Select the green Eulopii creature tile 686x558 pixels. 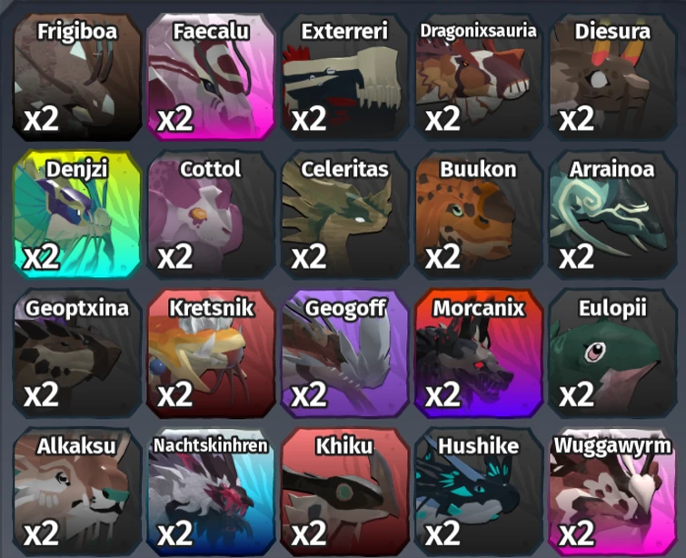[613, 354]
